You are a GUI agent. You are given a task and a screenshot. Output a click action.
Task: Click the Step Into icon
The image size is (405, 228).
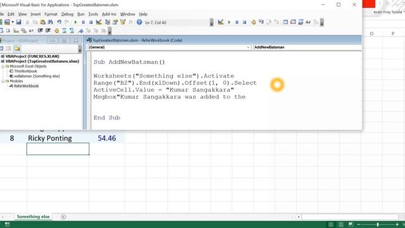pos(261,22)
